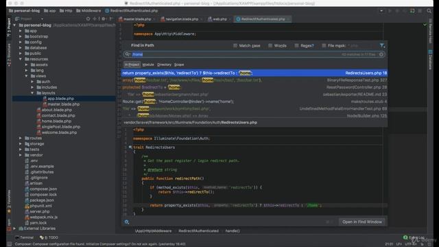Expand External Libraries node

pos(14,228)
